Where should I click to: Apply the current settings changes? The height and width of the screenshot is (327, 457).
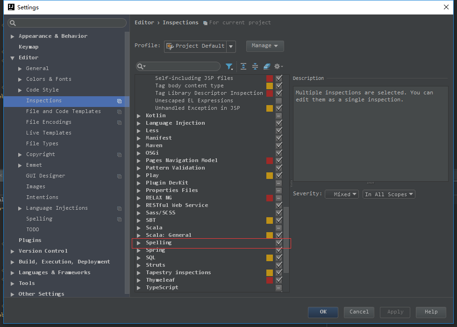(x=394, y=312)
